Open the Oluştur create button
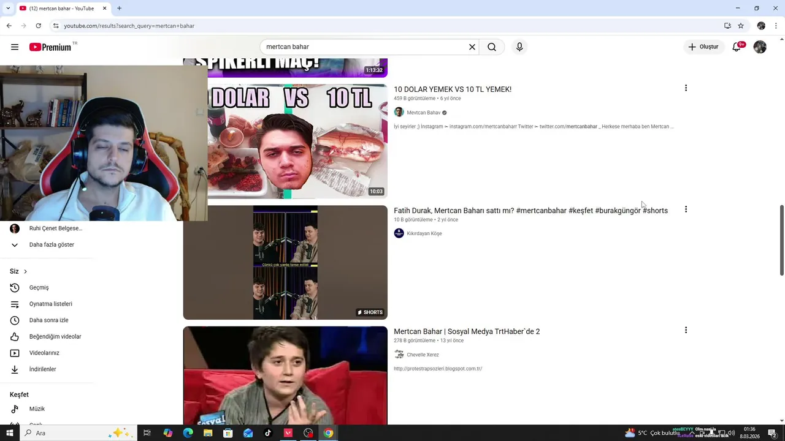785x441 pixels. [703, 47]
